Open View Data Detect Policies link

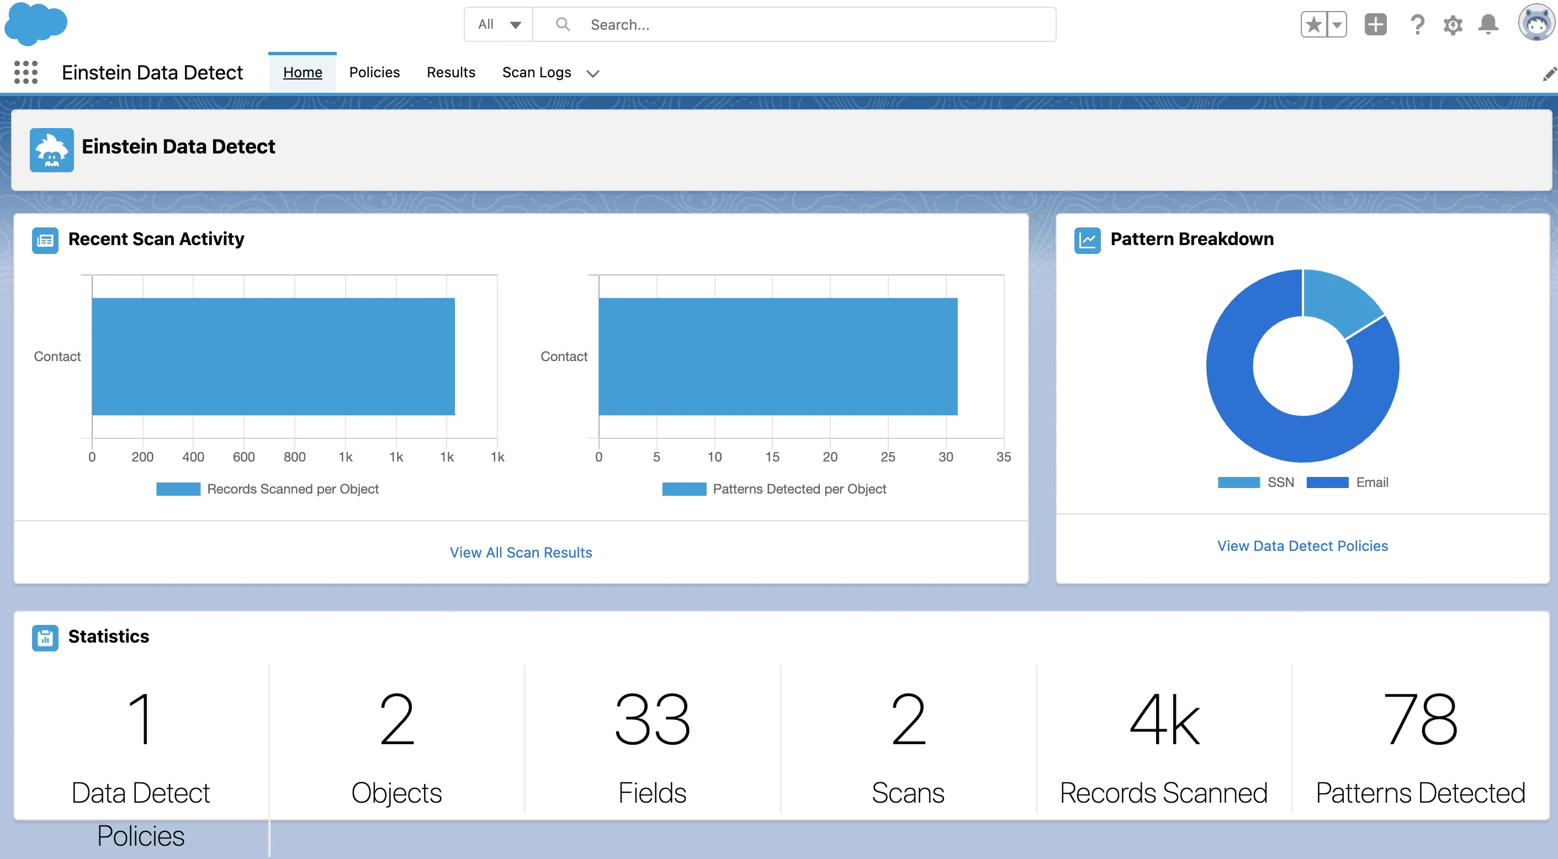tap(1302, 545)
